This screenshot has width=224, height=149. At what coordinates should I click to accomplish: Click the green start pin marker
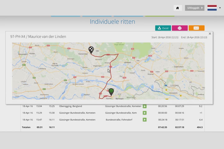[111, 92]
